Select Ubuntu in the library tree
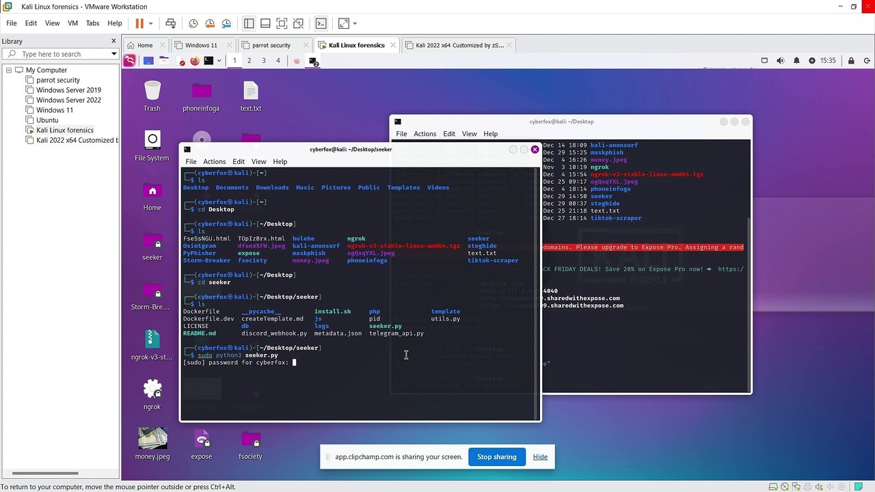The height and width of the screenshot is (492, 875). [x=47, y=120]
